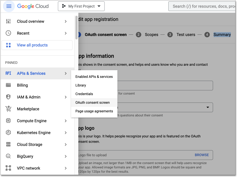Screen dimensions: 237x177
Task: Open the My First Project selector
Action: pyautogui.click(x=81, y=6)
